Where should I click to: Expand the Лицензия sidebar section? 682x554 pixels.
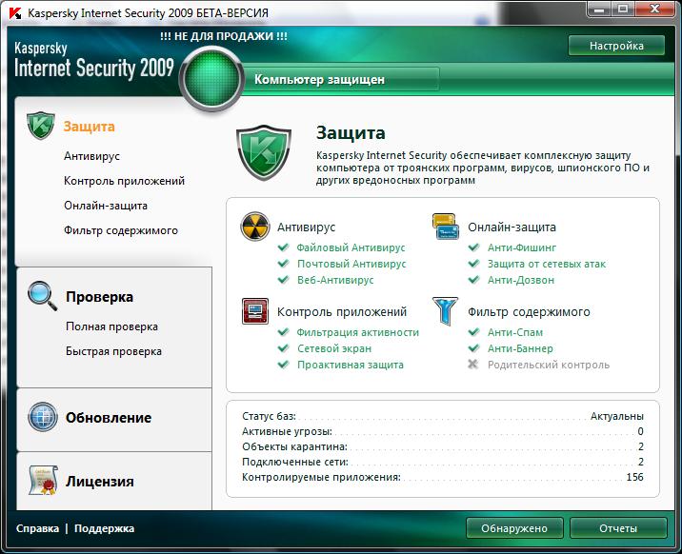pyautogui.click(x=99, y=482)
